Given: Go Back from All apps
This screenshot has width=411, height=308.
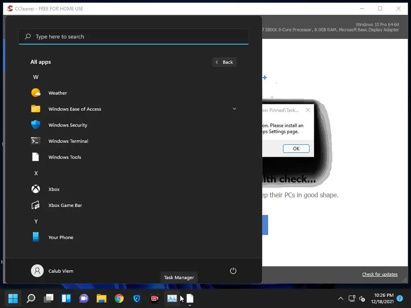Looking at the screenshot, I should click(x=224, y=62).
